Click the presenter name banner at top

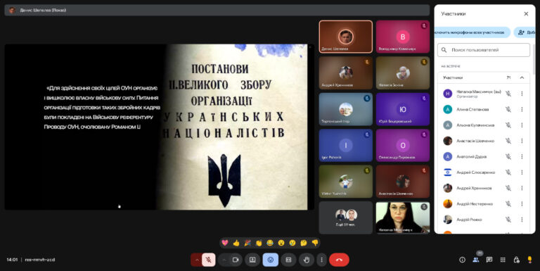pyautogui.click(x=217, y=10)
